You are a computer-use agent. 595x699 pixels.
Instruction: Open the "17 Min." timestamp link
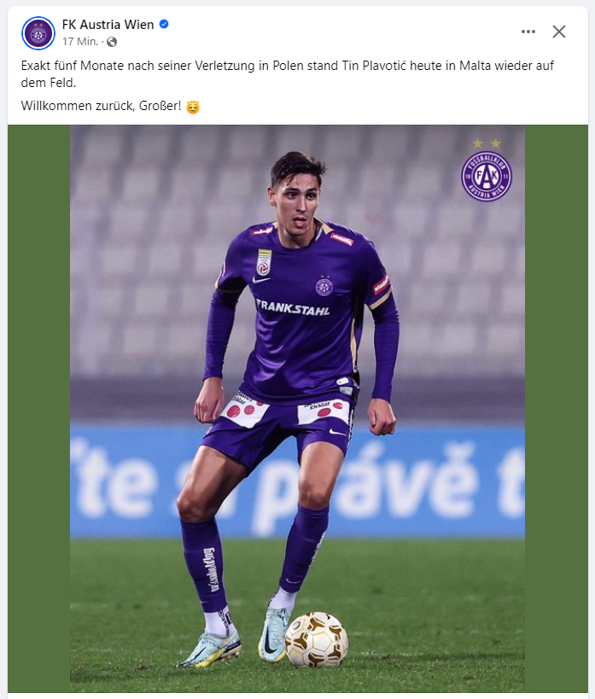80,42
